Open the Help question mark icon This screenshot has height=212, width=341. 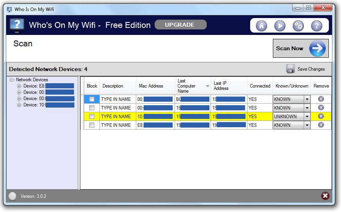pyautogui.click(x=317, y=26)
